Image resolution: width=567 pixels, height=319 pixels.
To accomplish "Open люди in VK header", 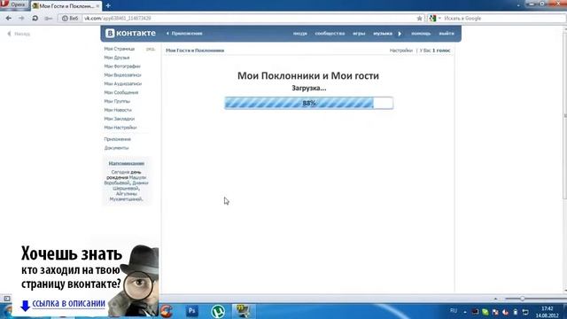I will click(299, 34).
